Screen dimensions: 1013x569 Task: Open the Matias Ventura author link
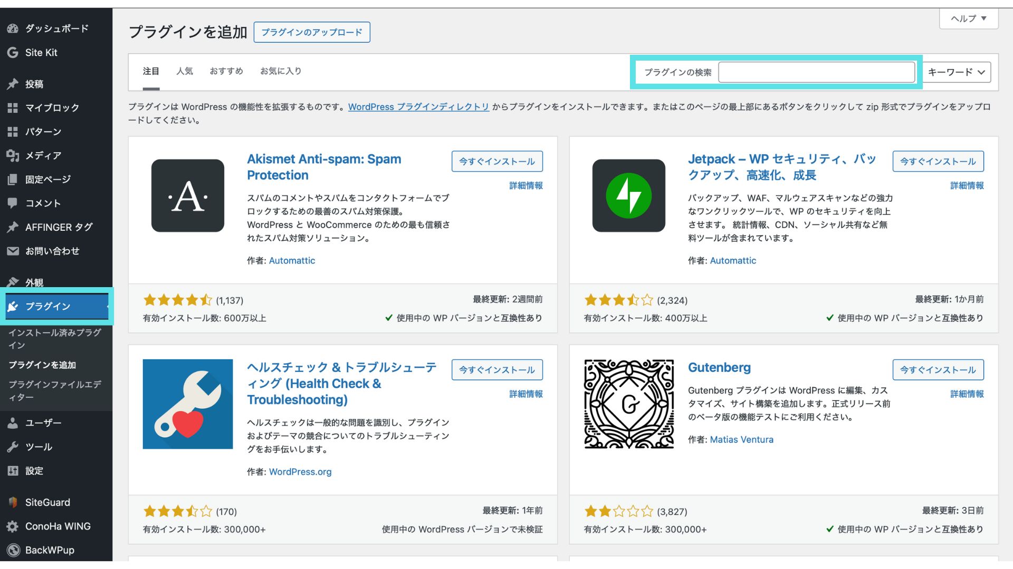pyautogui.click(x=741, y=440)
